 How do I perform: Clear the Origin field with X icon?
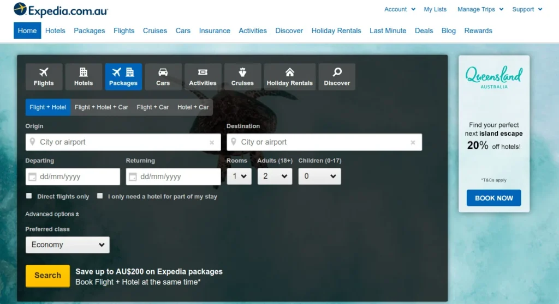tap(212, 143)
